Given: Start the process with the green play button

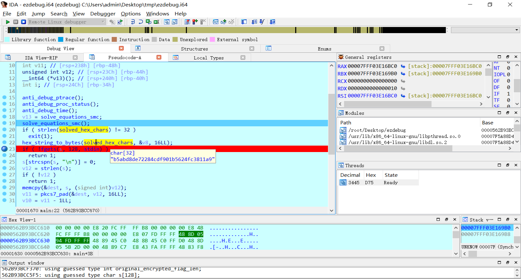Looking at the screenshot, I should coord(8,22).
